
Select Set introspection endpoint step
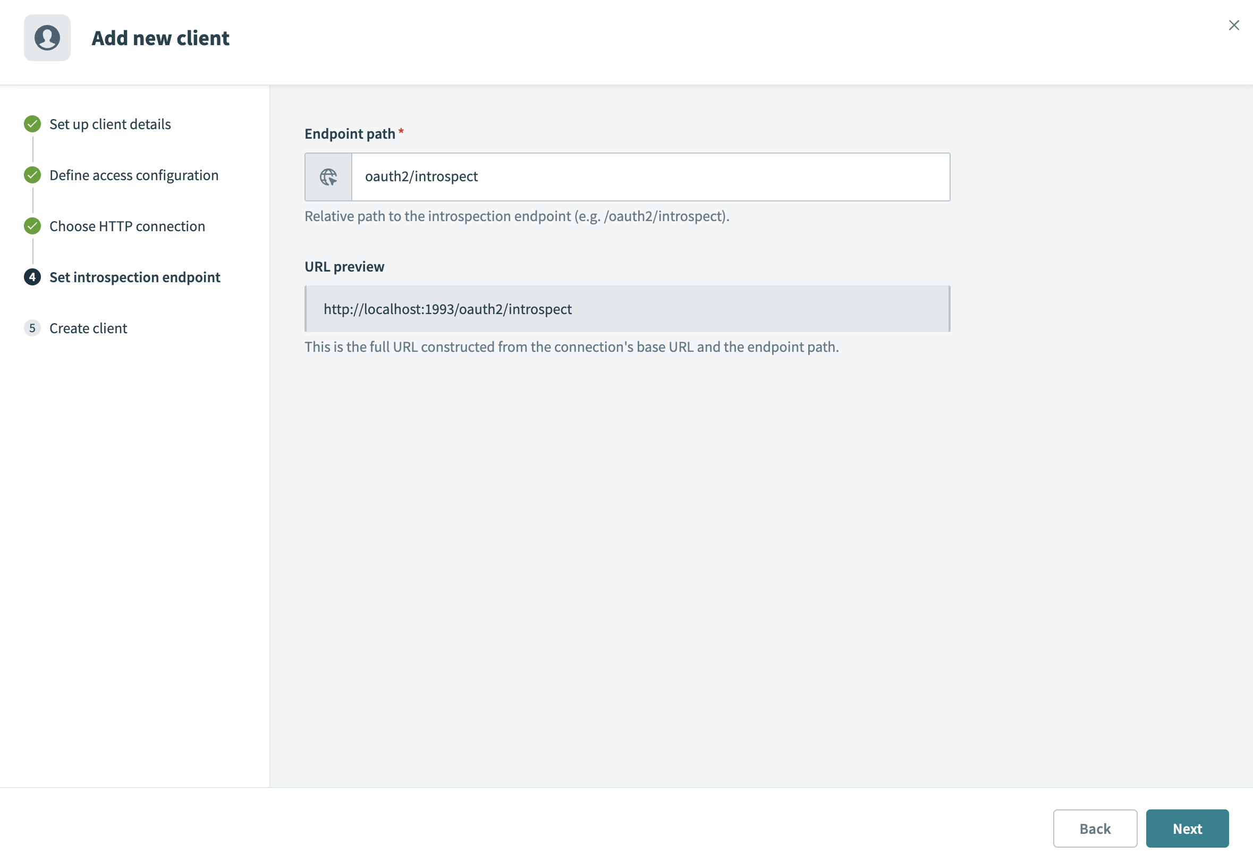[135, 277]
